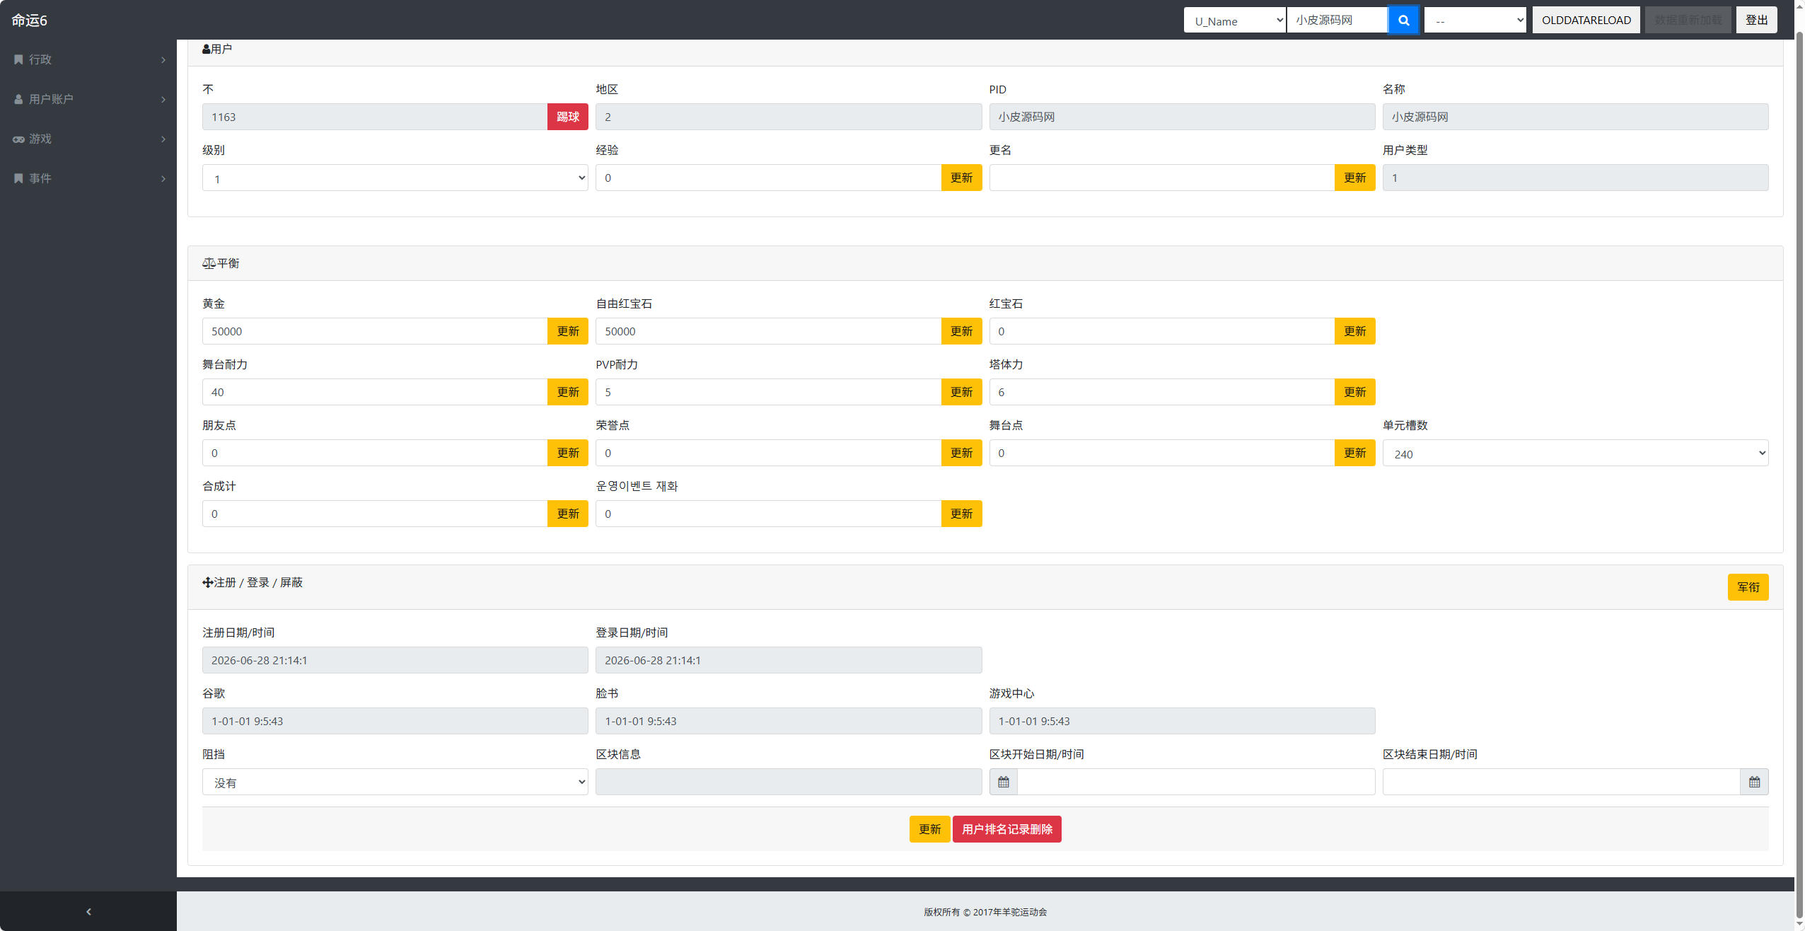Open the 事件 menu item
This screenshot has width=1805, height=931.
[x=88, y=178]
